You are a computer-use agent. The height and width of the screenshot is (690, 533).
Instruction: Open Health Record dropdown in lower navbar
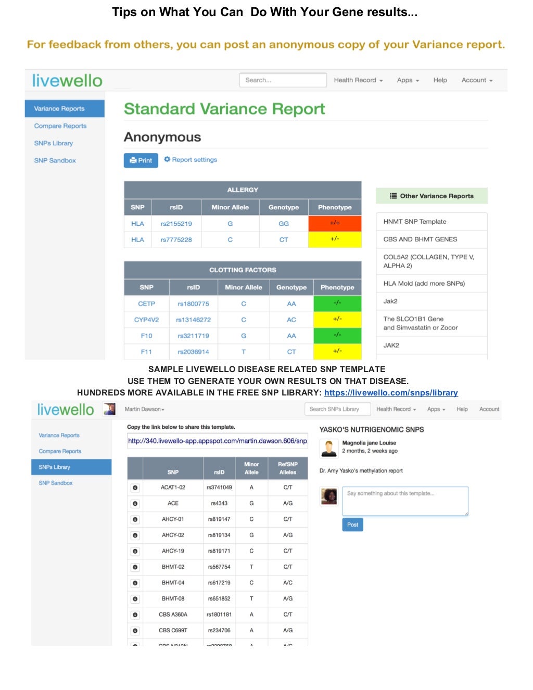point(396,409)
